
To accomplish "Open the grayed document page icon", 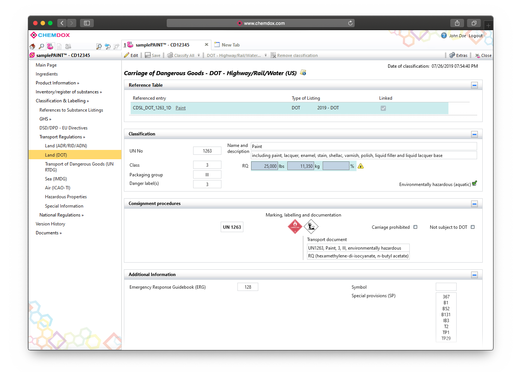I will point(59,46).
